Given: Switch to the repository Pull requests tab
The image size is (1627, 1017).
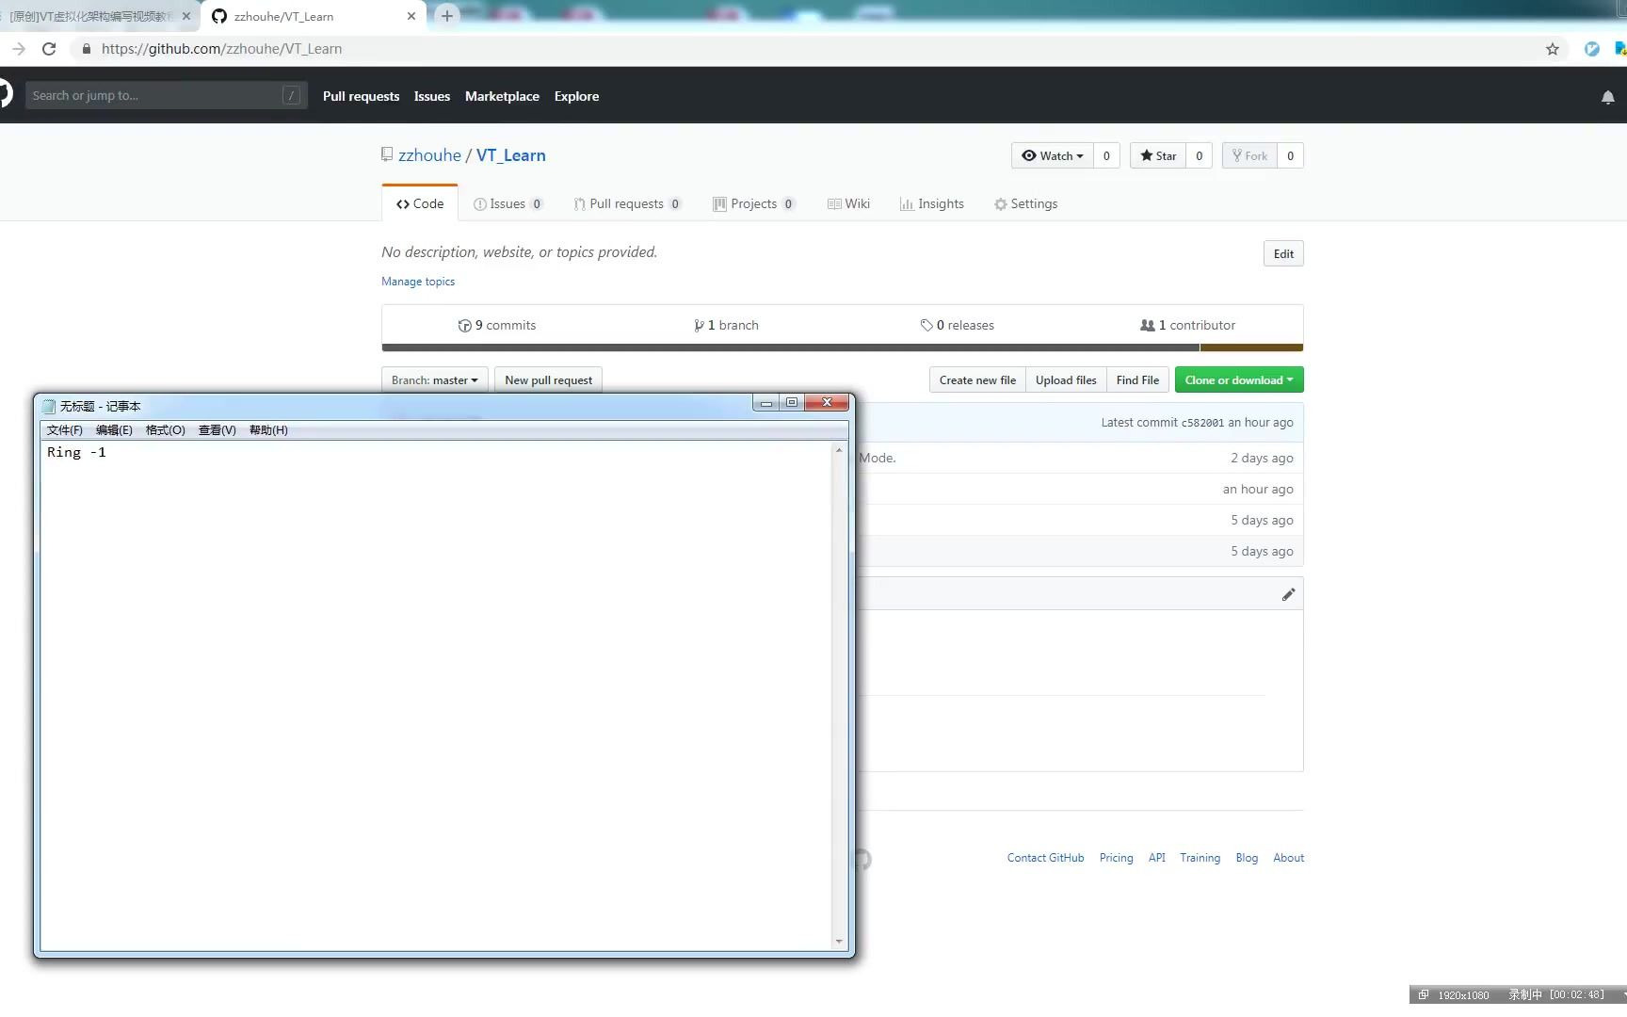Looking at the screenshot, I should [627, 203].
